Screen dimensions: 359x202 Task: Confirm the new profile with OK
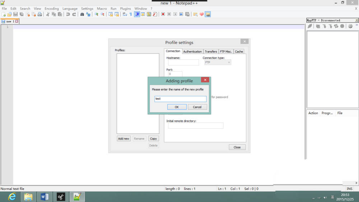177,107
